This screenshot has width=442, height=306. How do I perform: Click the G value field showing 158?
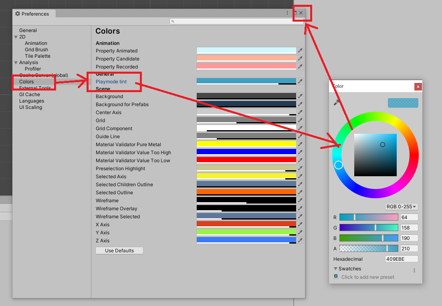(409, 227)
